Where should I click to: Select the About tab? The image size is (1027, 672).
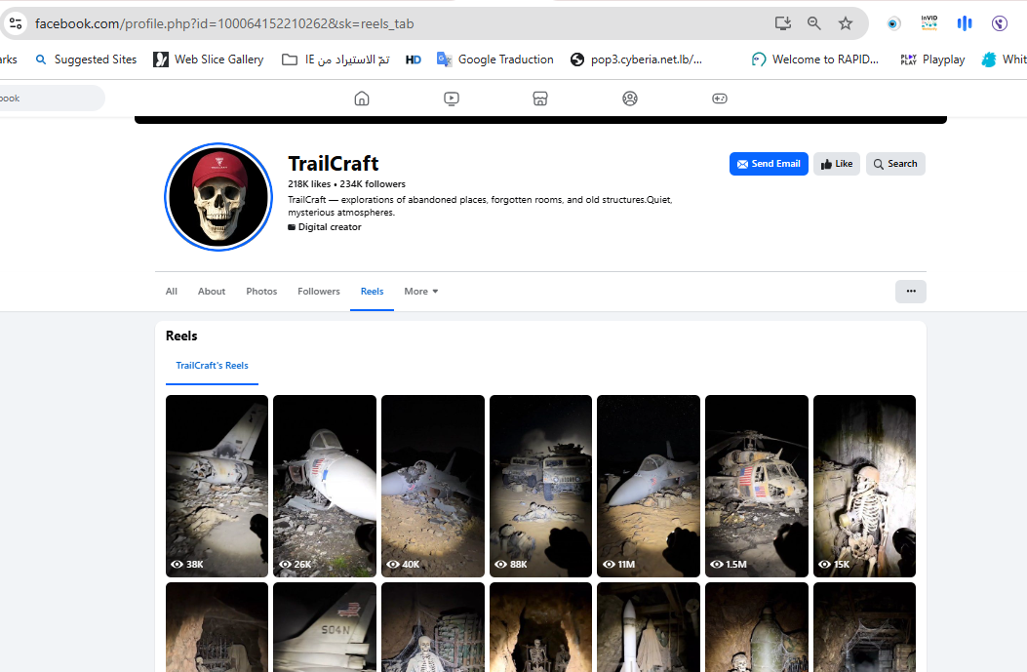(212, 292)
